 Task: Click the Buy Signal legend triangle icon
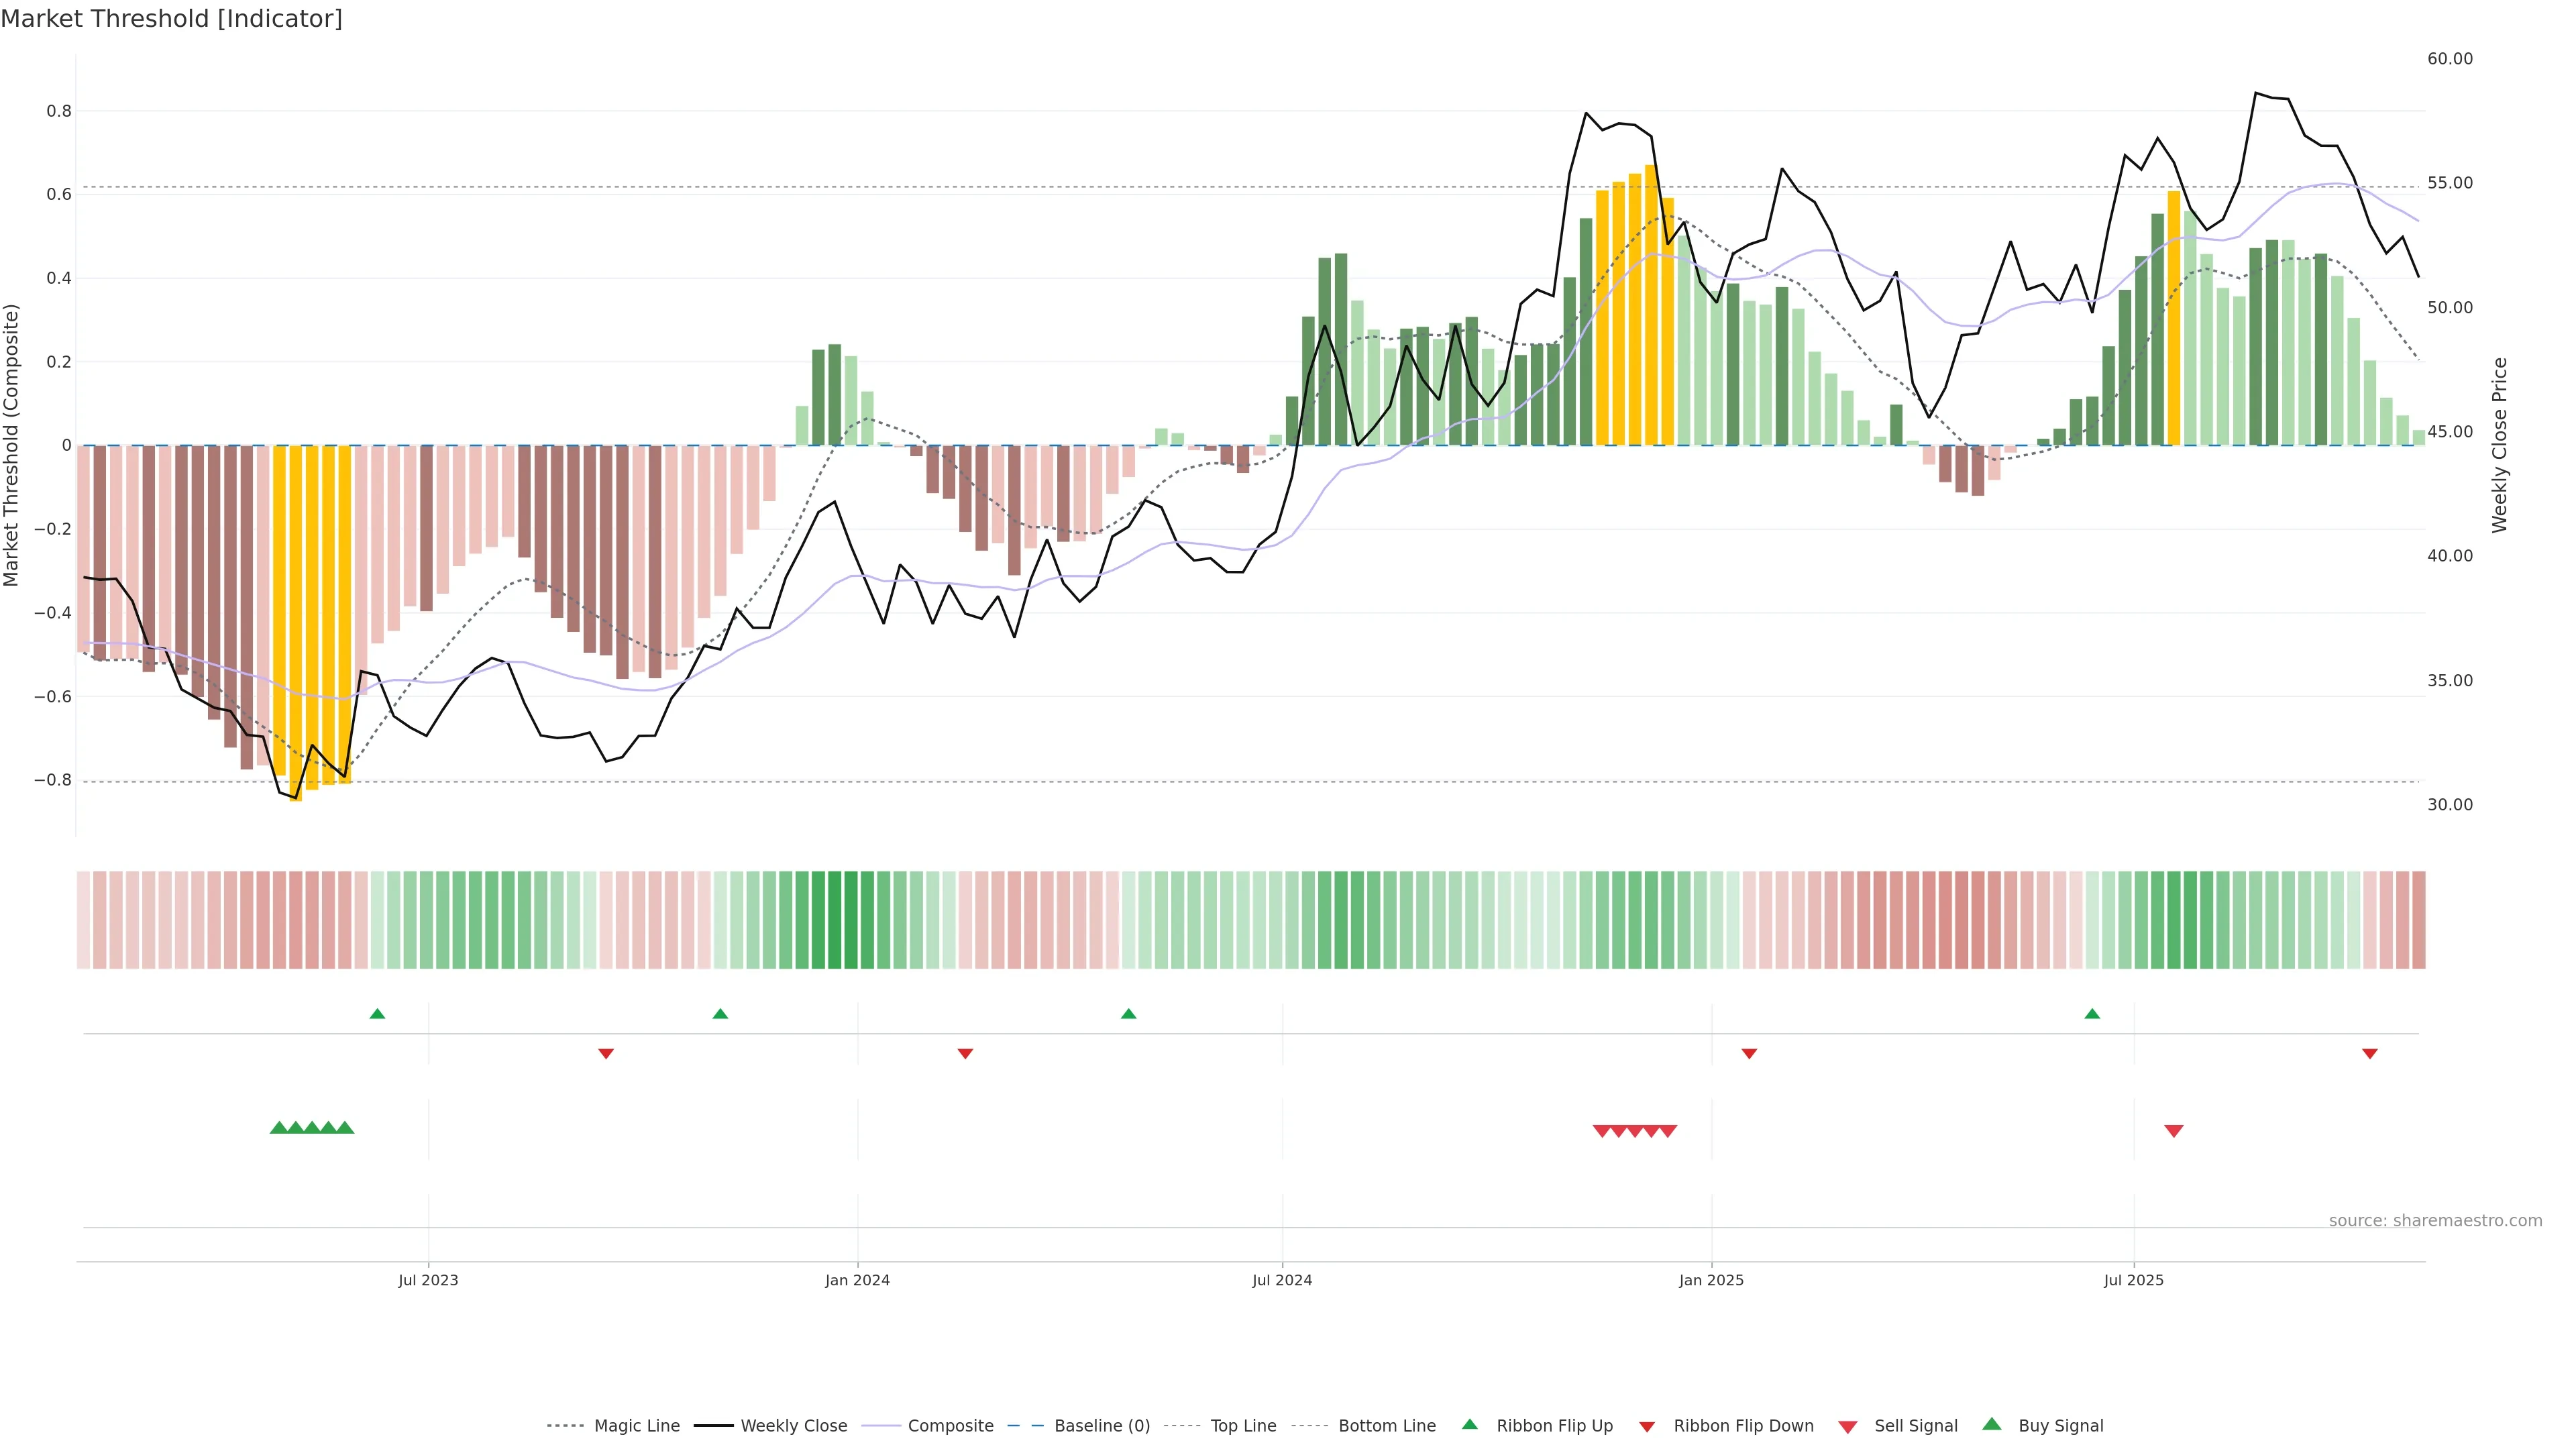click(1991, 1424)
